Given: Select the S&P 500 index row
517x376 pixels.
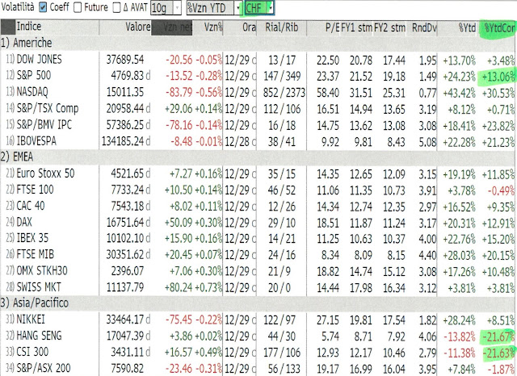Looking at the screenshot, I should tap(258, 76).
